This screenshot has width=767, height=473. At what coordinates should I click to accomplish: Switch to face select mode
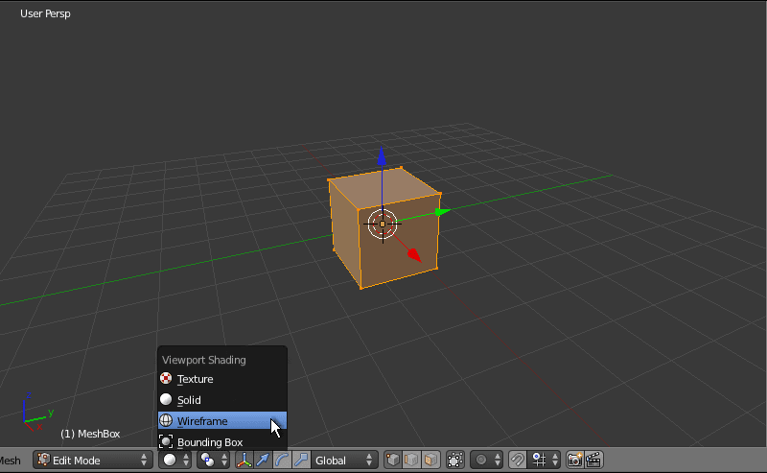click(x=430, y=461)
